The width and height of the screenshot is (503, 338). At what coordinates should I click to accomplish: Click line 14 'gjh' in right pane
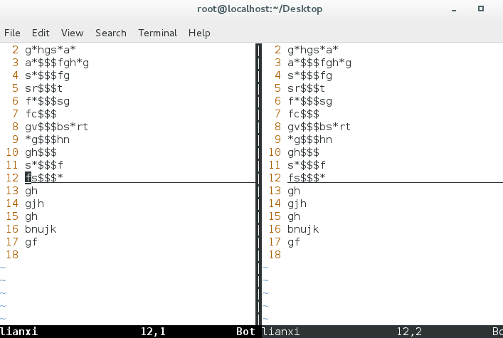click(297, 204)
